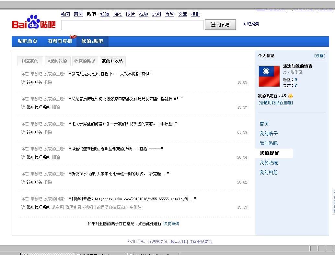Open 我的收藏 in sidebar
The width and height of the screenshot is (335, 255).
click(269, 163)
